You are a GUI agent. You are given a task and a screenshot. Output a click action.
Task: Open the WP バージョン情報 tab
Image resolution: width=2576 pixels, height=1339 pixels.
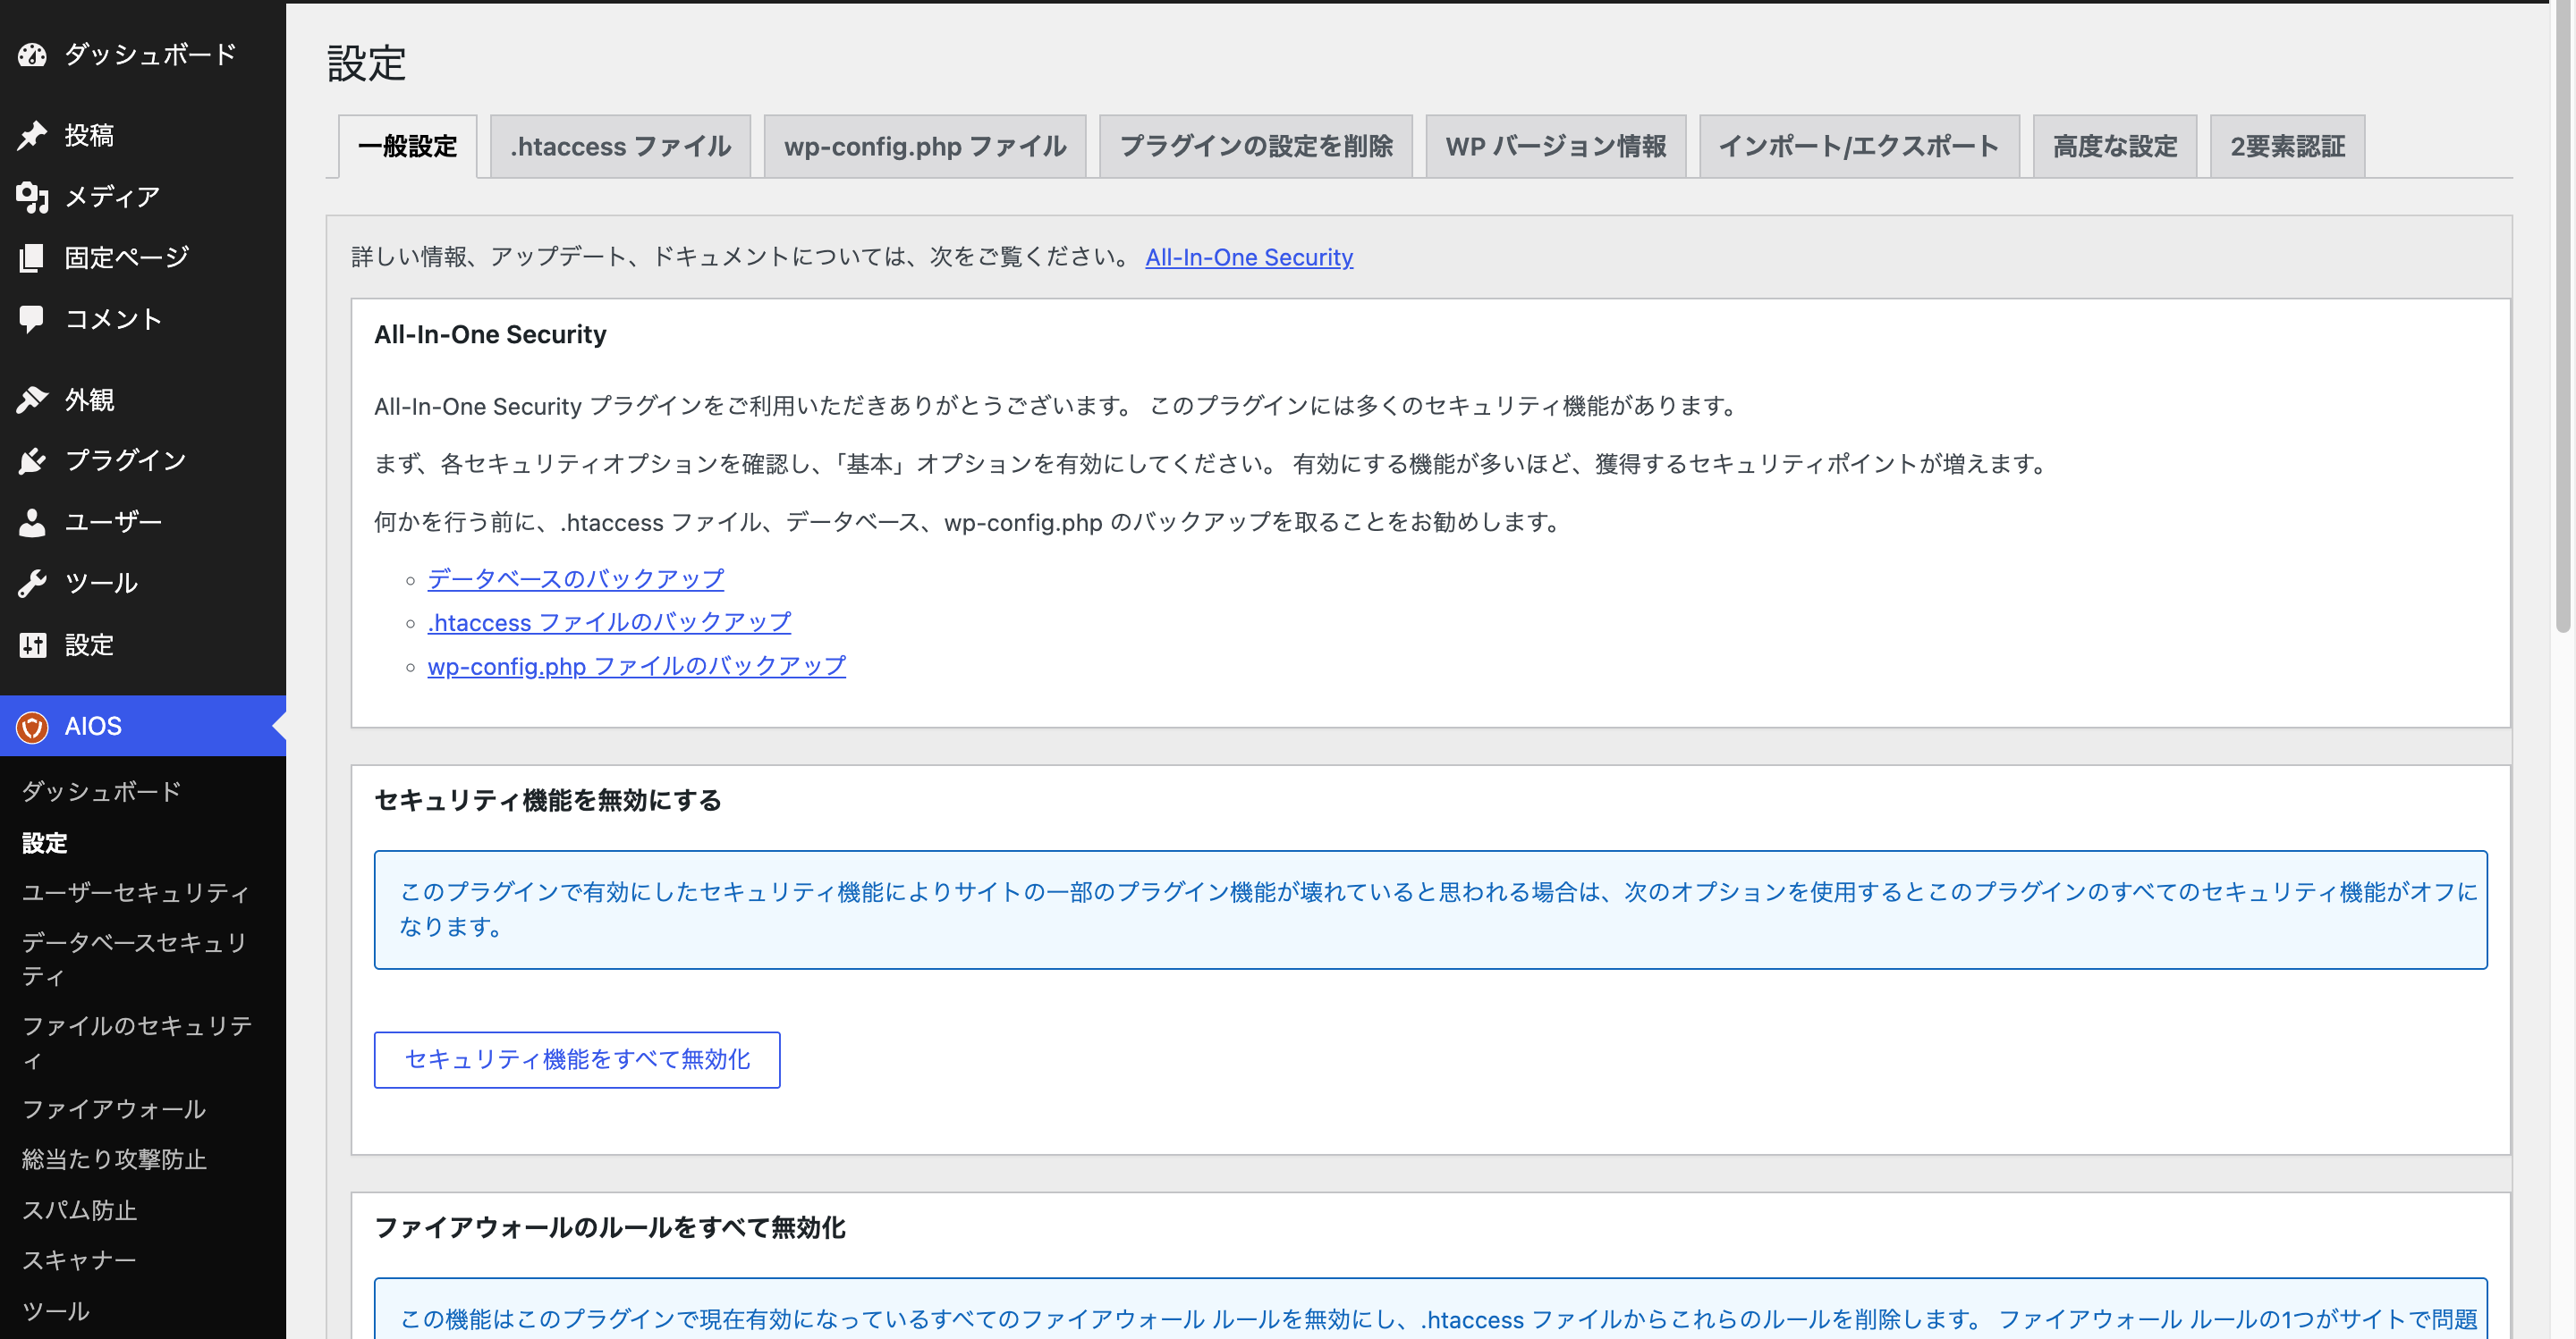[1556, 147]
